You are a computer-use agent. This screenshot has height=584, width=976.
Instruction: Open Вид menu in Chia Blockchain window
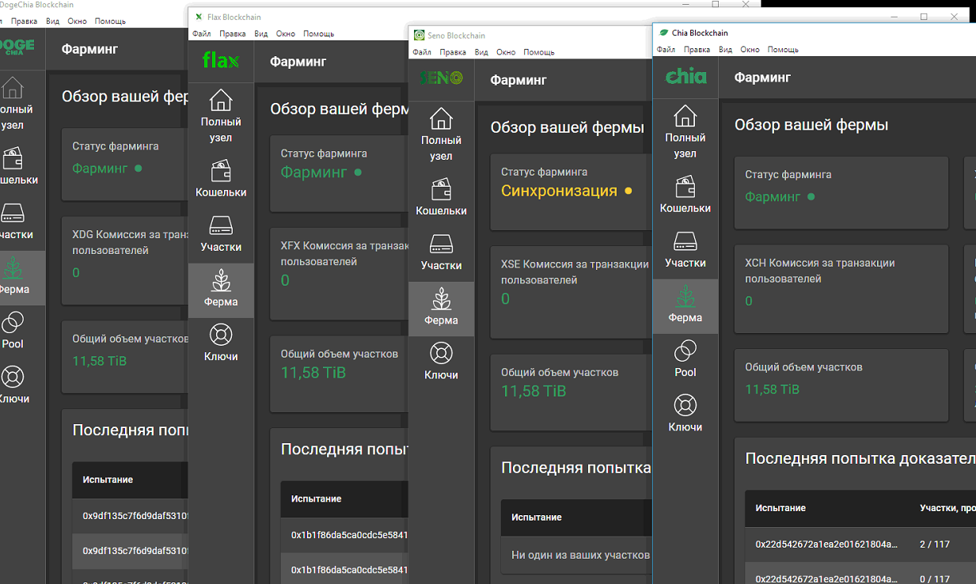tap(725, 50)
